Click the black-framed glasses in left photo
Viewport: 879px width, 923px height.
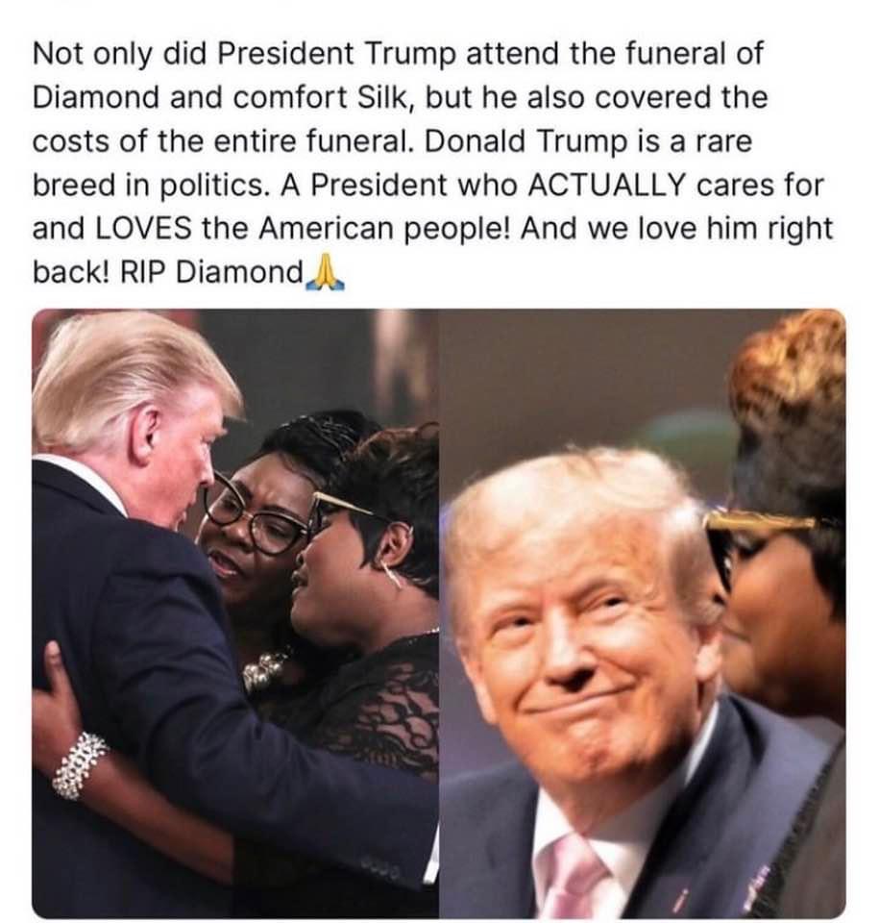pos(255,515)
